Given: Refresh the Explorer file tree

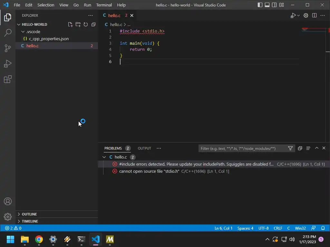Looking at the screenshot, I should pyautogui.click(x=86, y=24).
